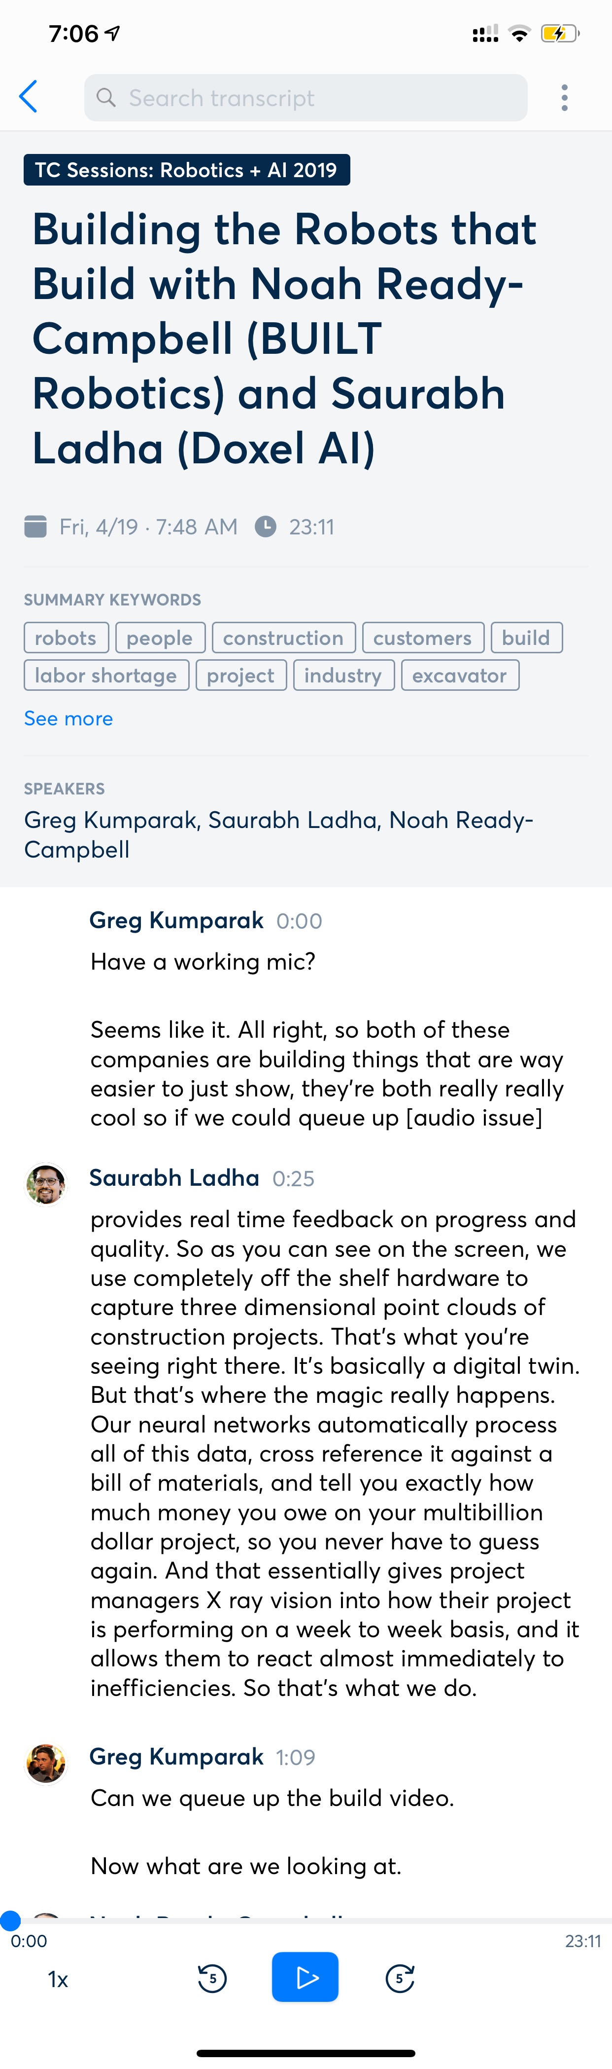Expand keywords with See more
The image size is (612, 2069).
click(68, 718)
